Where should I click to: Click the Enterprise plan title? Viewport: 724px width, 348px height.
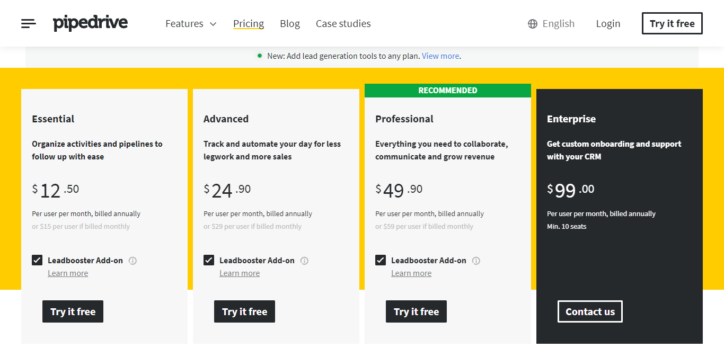[571, 119]
